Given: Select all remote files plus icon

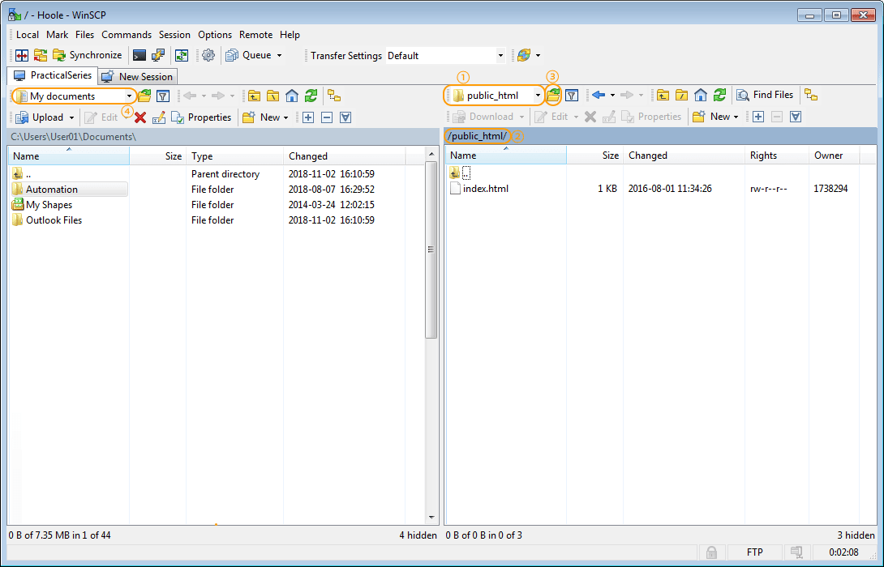Looking at the screenshot, I should (758, 117).
